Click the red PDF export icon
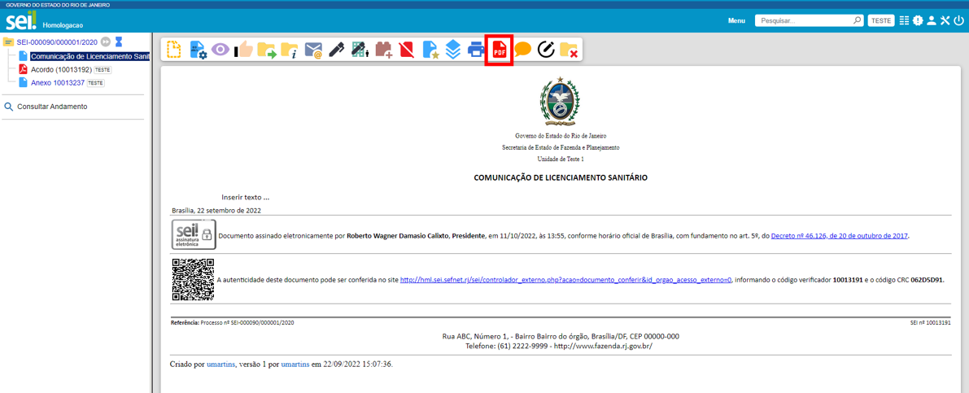Viewport: 969px width, 393px height. [499, 50]
